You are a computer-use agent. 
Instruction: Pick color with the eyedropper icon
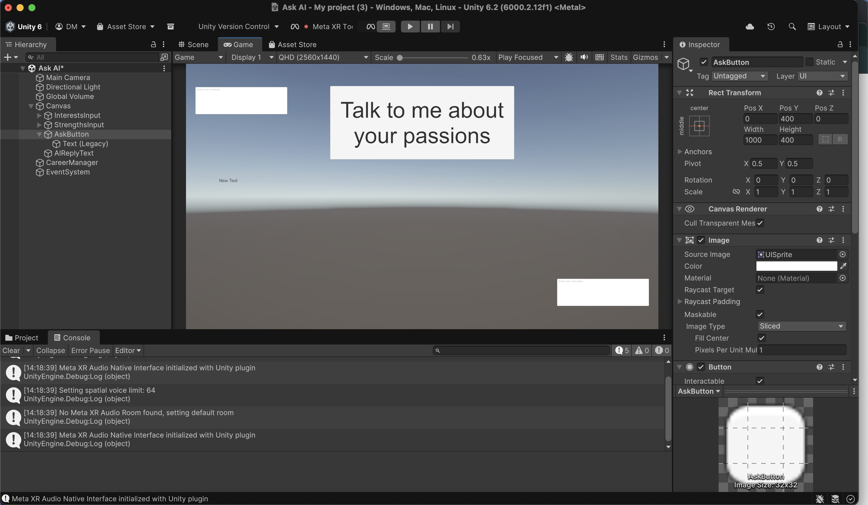tap(843, 266)
